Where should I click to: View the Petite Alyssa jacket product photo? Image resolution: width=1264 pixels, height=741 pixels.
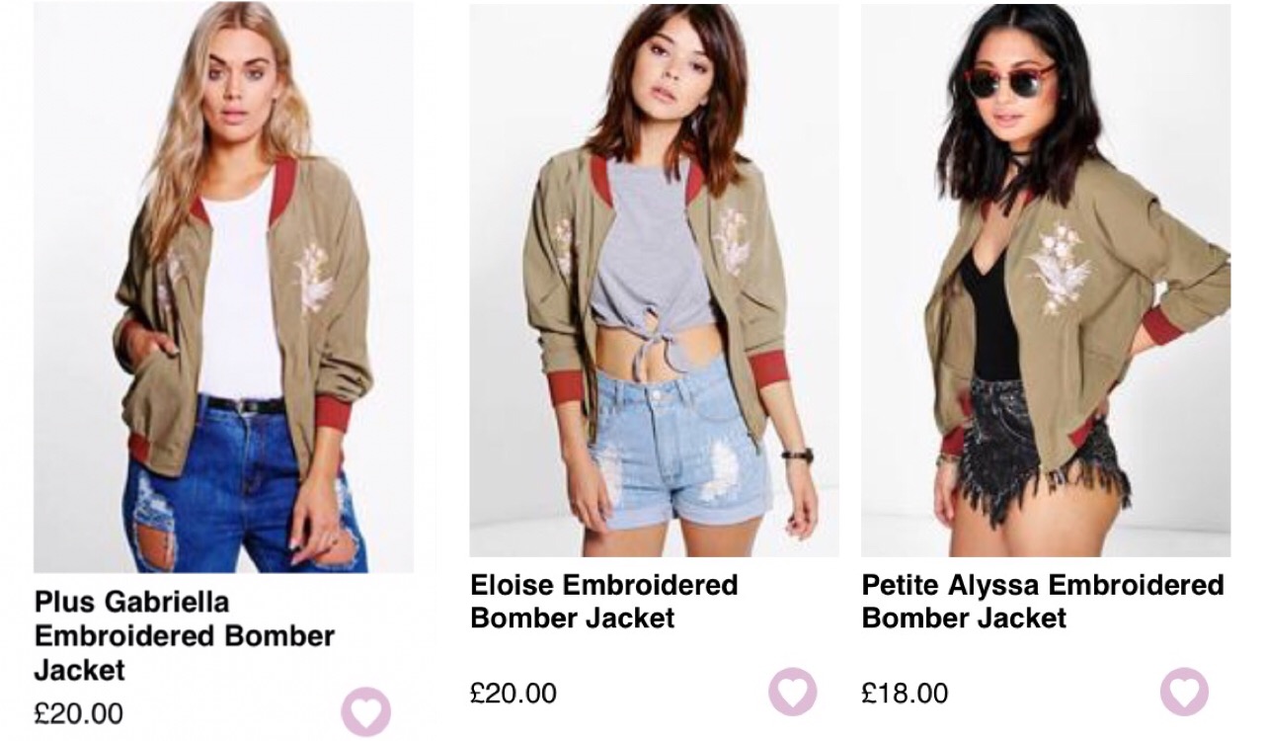pyautogui.click(x=1046, y=281)
